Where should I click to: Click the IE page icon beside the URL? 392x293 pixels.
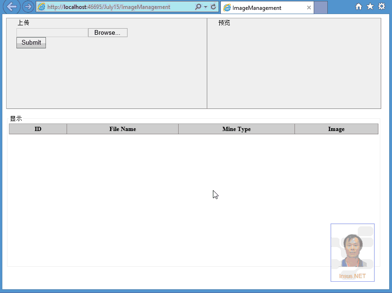(x=42, y=7)
